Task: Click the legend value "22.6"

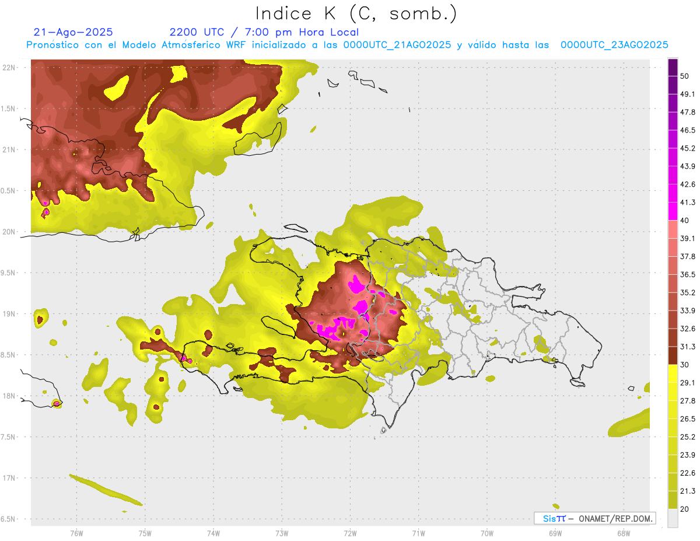Action: click(x=688, y=473)
